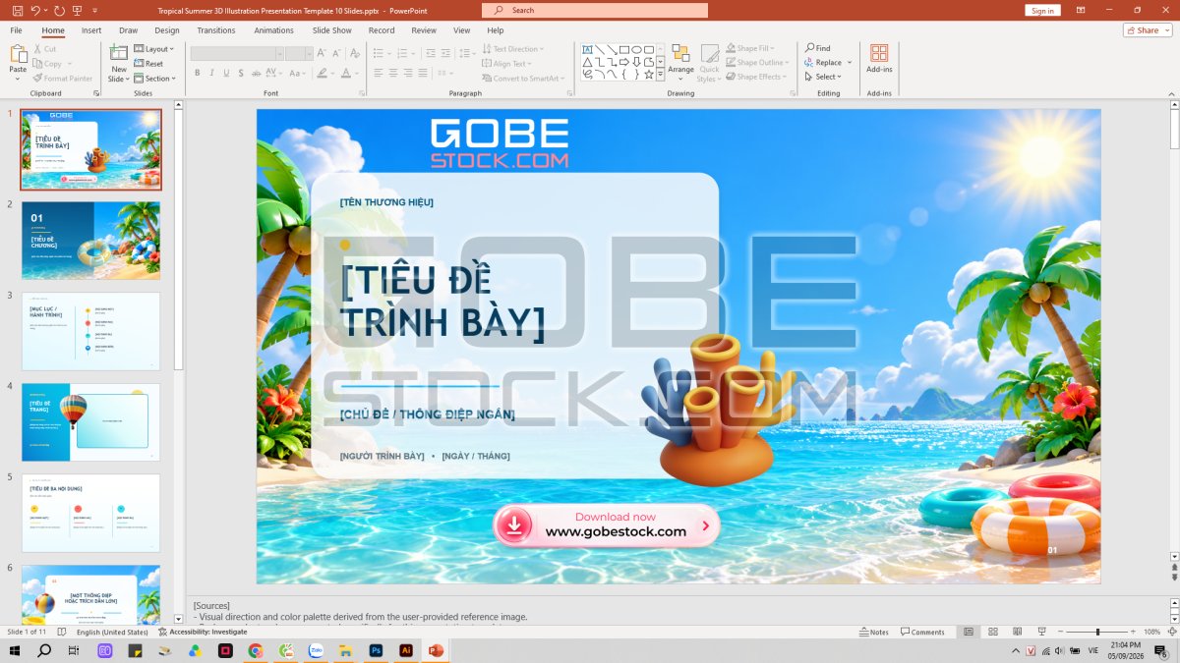Click zoom out minus button
The width and height of the screenshot is (1180, 663).
click(1060, 632)
